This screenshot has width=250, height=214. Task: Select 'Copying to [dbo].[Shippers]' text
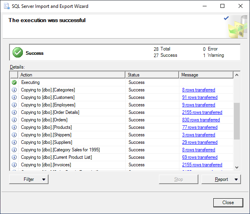[x=46, y=135]
